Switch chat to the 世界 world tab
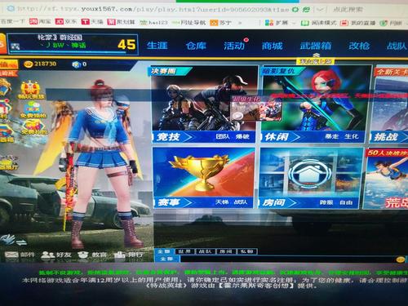This screenshot has width=408, height=306. tap(184, 251)
